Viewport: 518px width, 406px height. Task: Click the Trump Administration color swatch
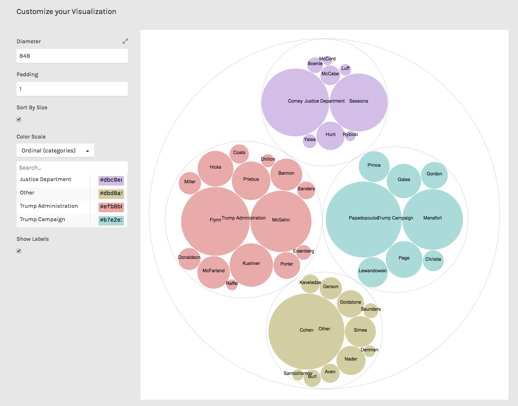point(111,207)
